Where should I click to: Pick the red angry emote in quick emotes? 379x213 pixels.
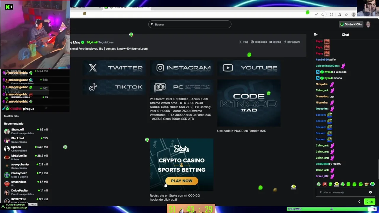(x=325, y=184)
